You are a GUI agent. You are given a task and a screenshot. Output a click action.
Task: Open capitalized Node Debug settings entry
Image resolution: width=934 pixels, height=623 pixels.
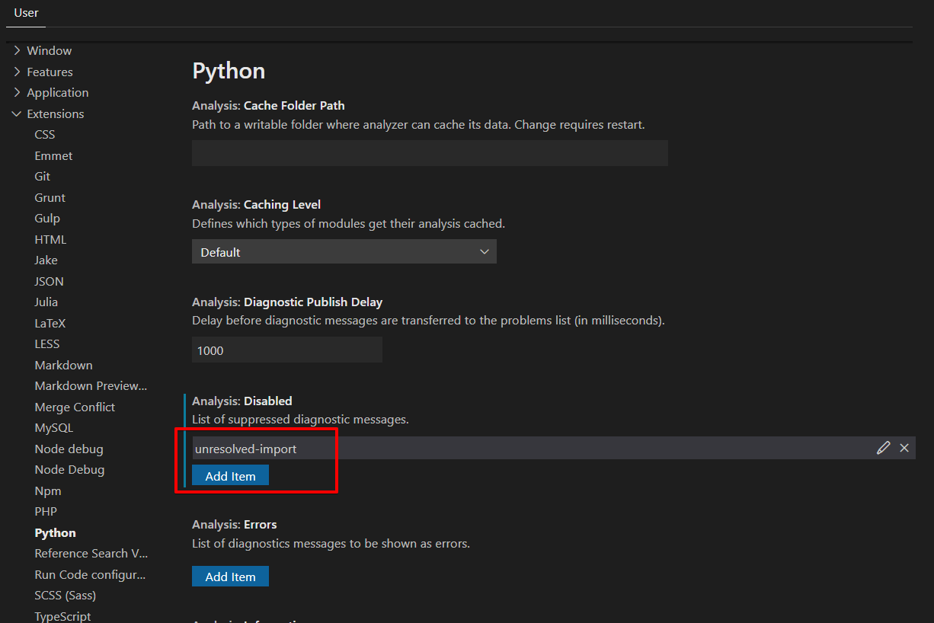tap(69, 470)
